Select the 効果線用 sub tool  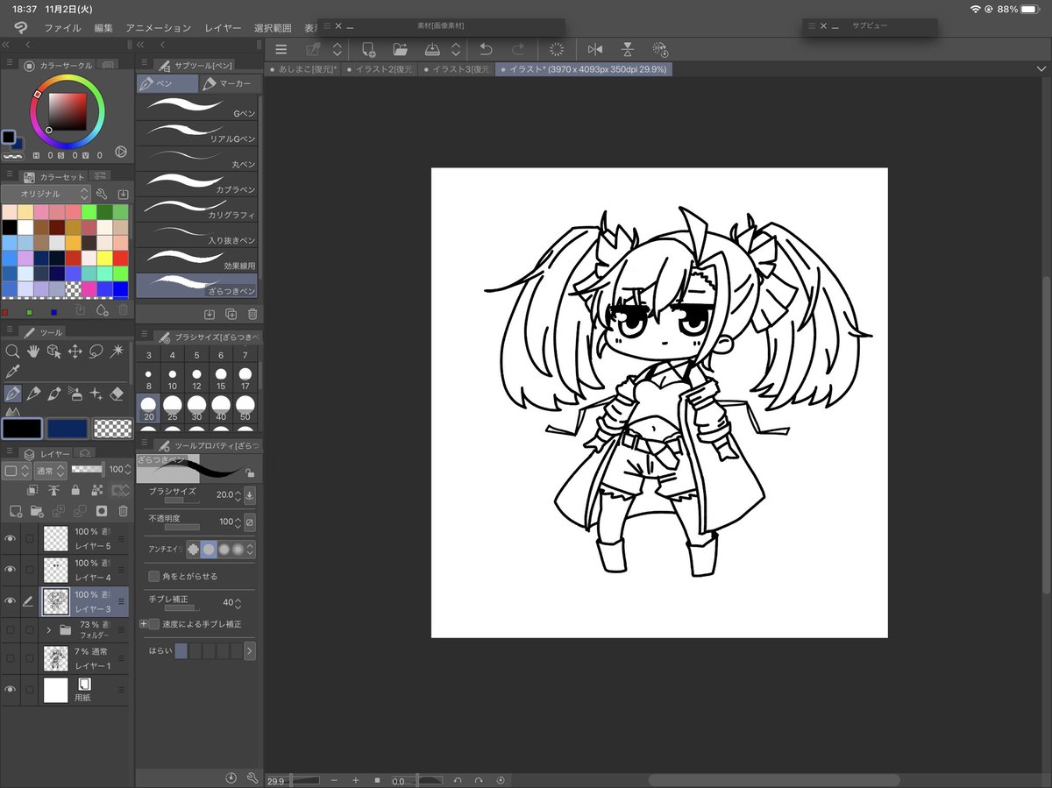(198, 259)
